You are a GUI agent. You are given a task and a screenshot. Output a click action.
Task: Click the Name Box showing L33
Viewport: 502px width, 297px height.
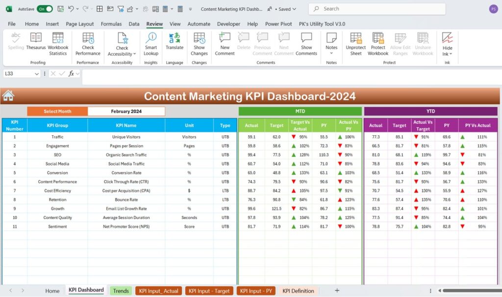coord(19,74)
